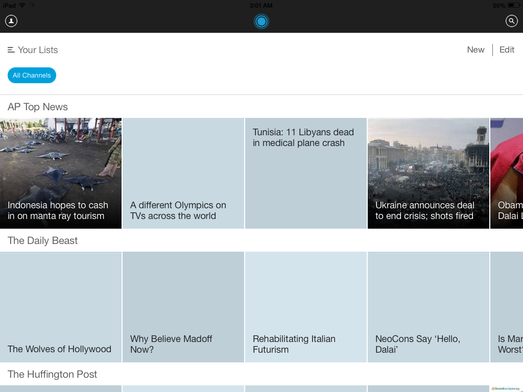Open The Wolves of Hollywood article
This screenshot has width=523, height=392.
tap(61, 307)
